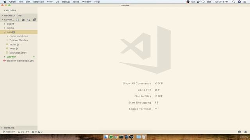Click the New Folder icon in Explorer

coord(23,20)
